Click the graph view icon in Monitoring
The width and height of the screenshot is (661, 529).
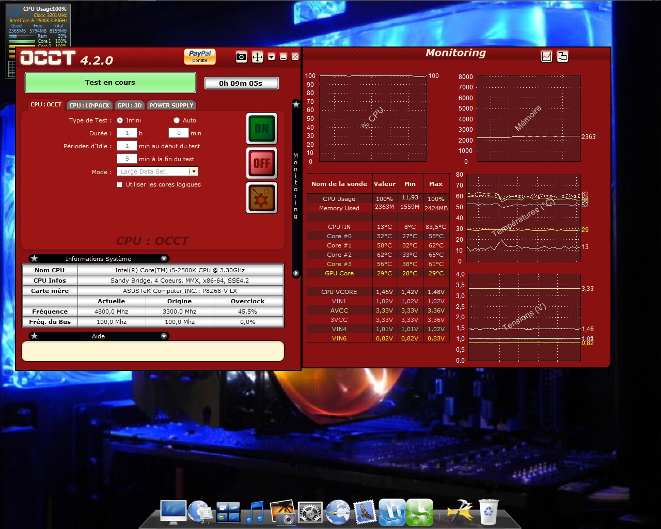546,56
